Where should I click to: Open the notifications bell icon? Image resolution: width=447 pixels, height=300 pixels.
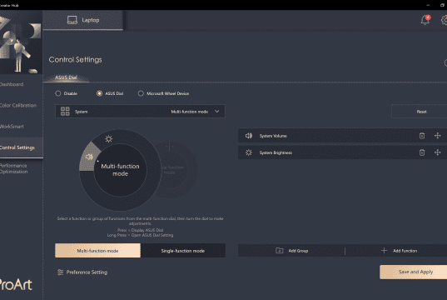click(x=425, y=20)
